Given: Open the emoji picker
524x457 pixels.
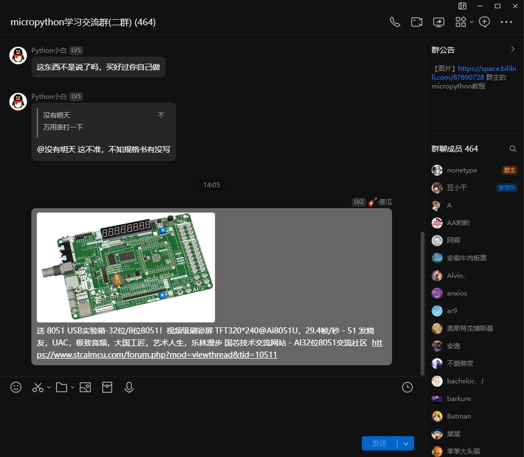Looking at the screenshot, I should 16,387.
